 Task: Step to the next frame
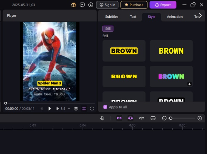point(57,108)
